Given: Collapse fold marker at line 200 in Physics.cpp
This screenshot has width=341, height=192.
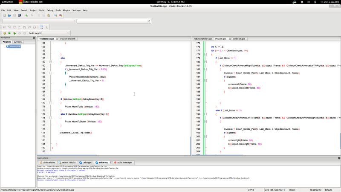Looking at the screenshot, I should coord(205,137).
